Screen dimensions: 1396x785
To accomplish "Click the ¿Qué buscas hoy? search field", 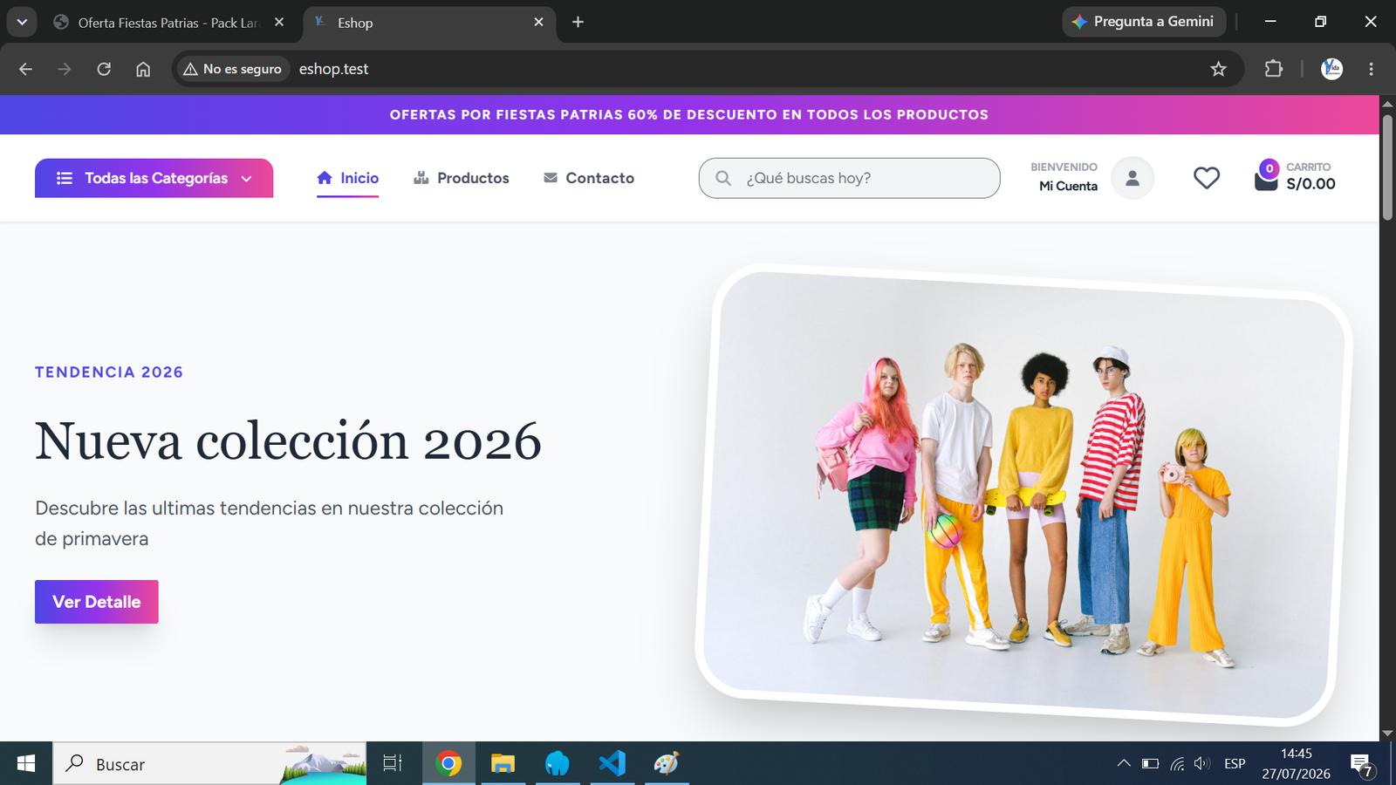I will [849, 178].
